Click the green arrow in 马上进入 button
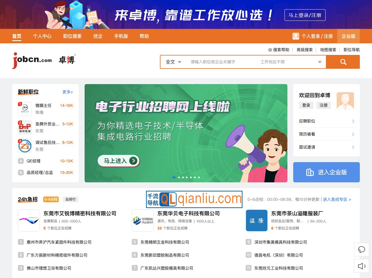The image size is (372, 278). tap(134, 161)
